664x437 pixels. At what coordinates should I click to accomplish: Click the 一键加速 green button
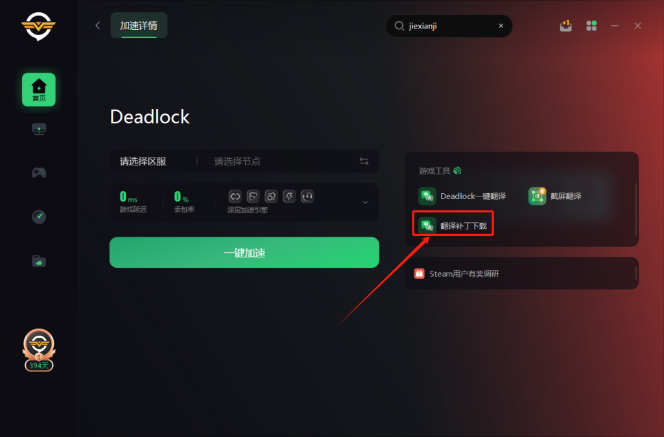pyautogui.click(x=244, y=252)
